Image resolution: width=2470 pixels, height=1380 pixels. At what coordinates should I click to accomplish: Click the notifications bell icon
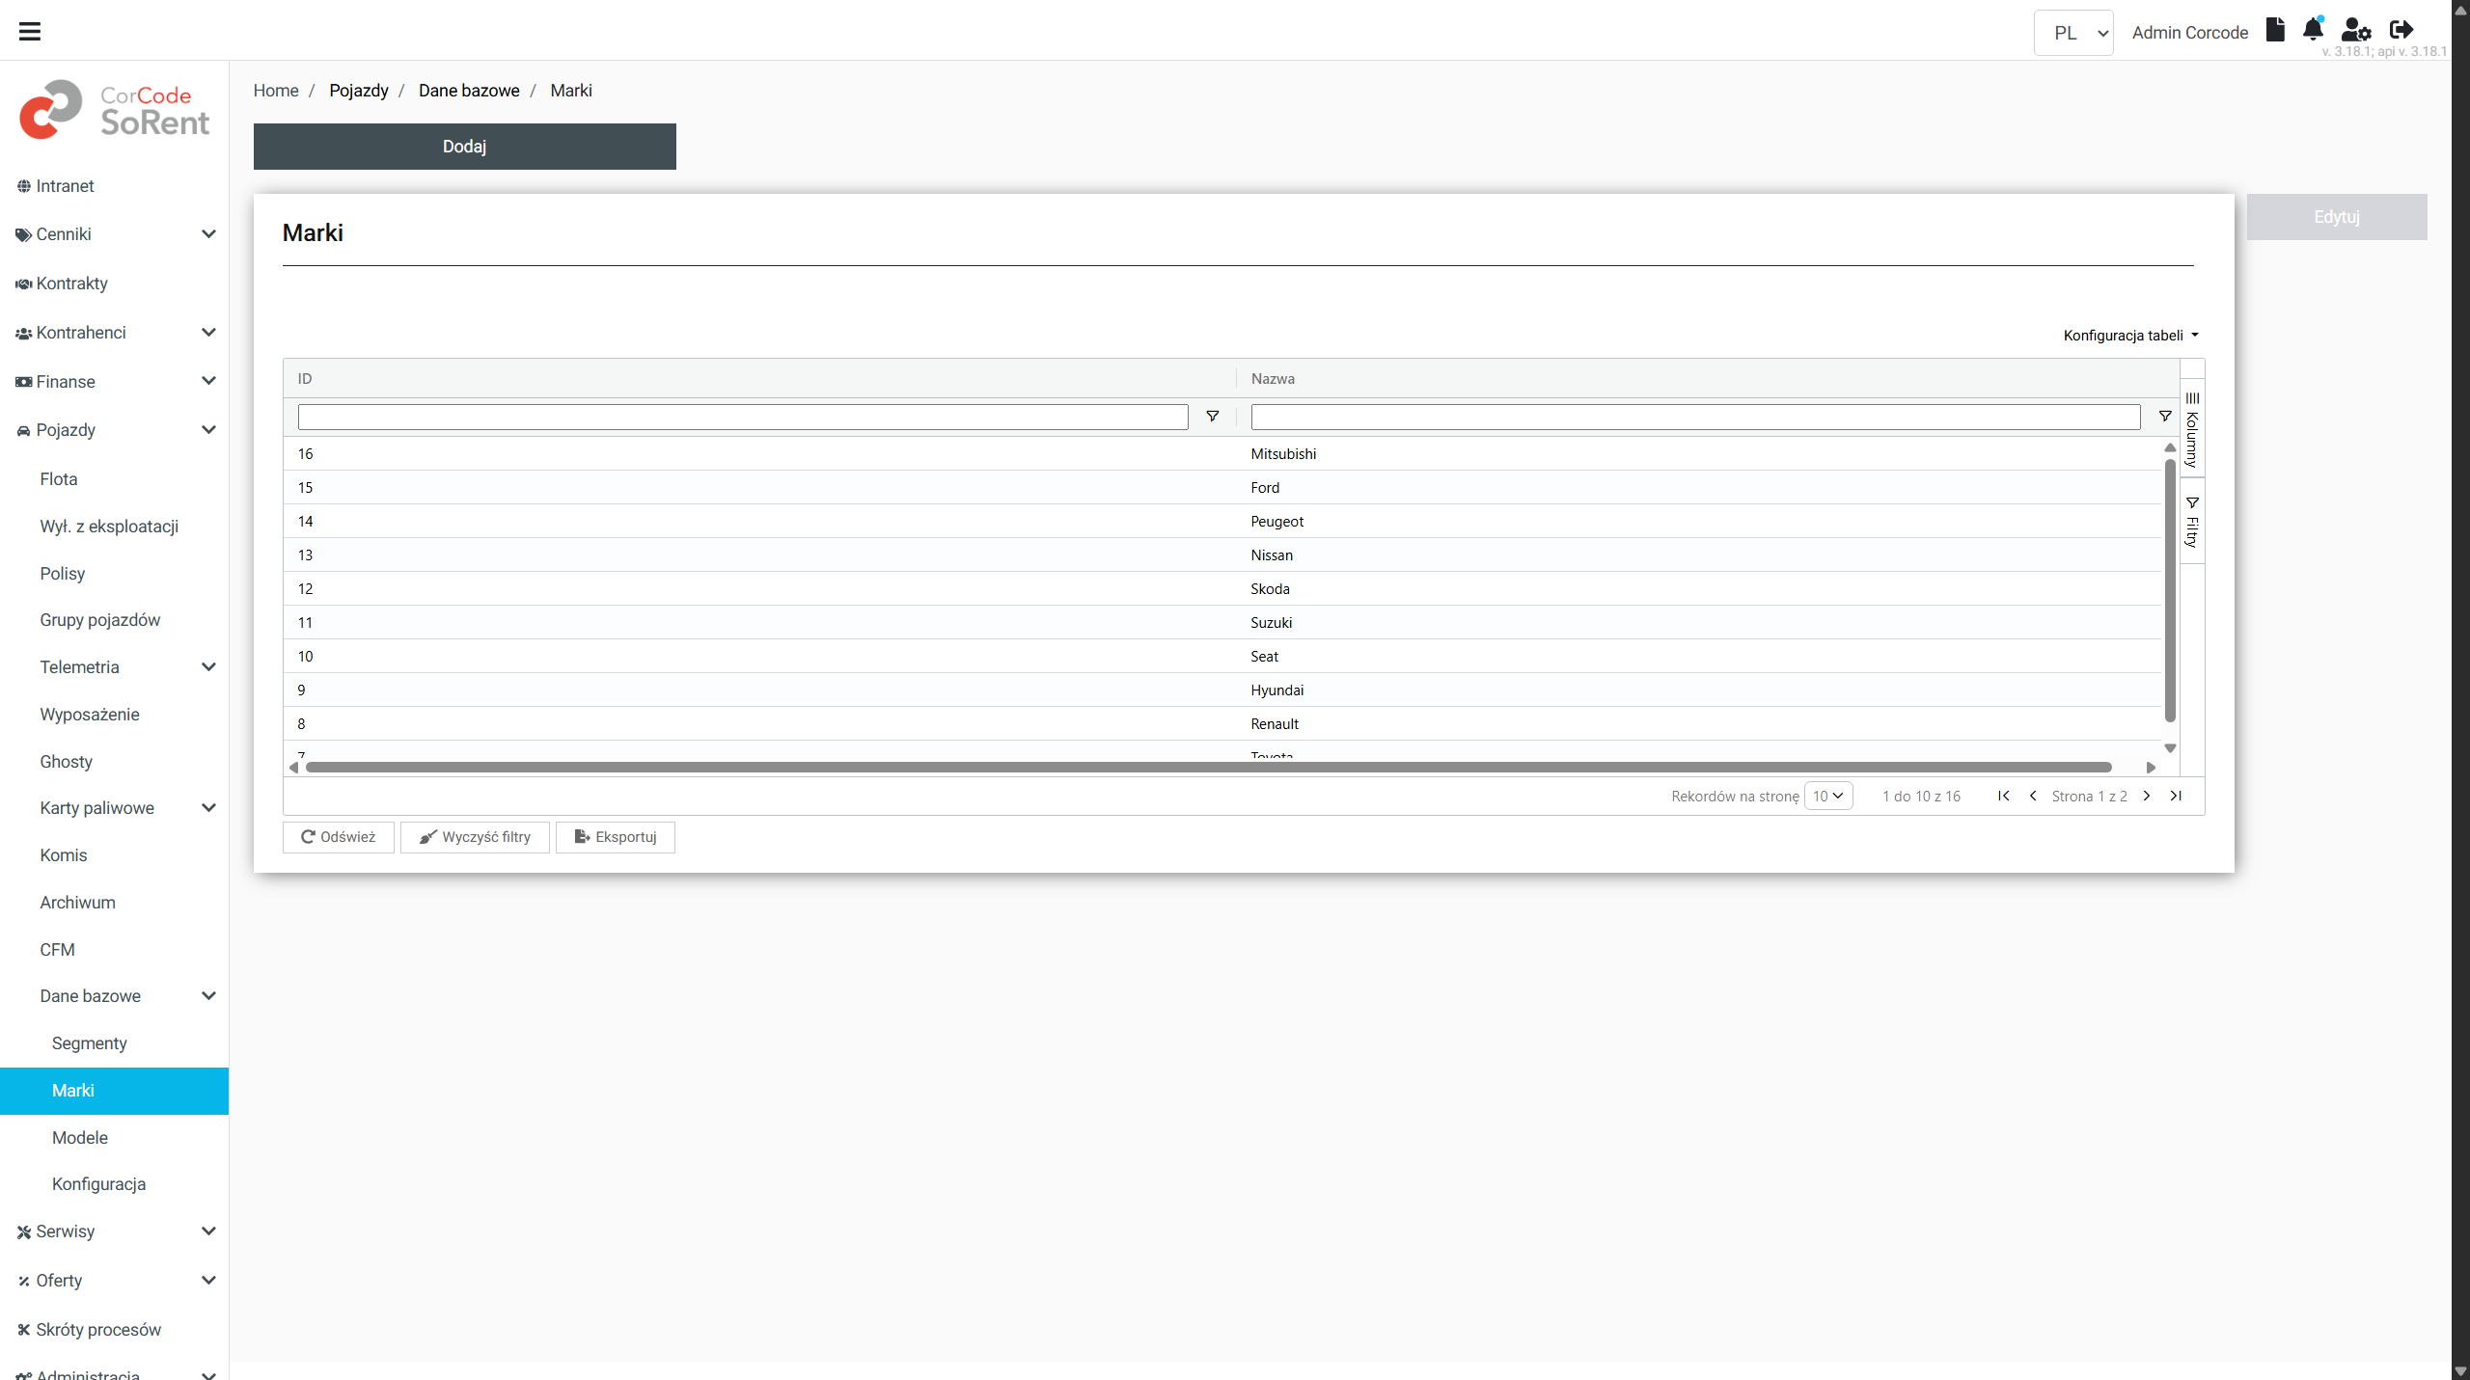[x=2313, y=29]
